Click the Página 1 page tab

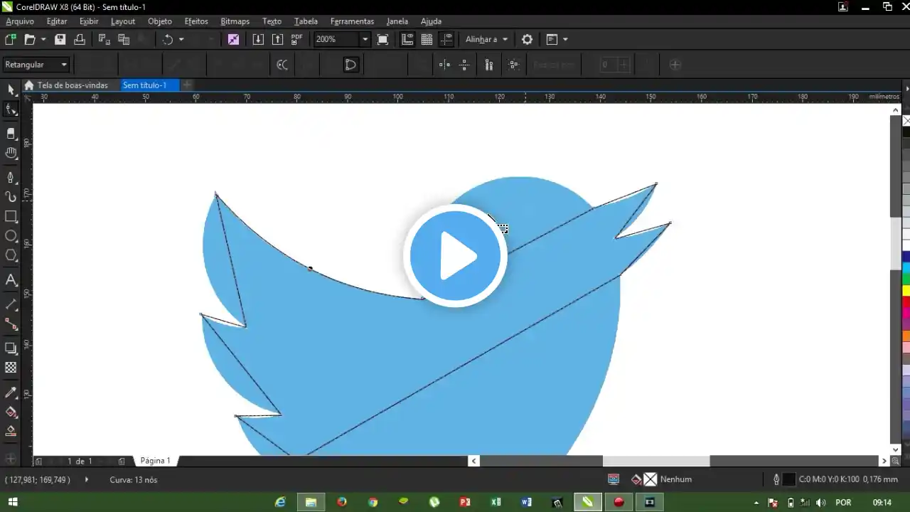coord(155,461)
